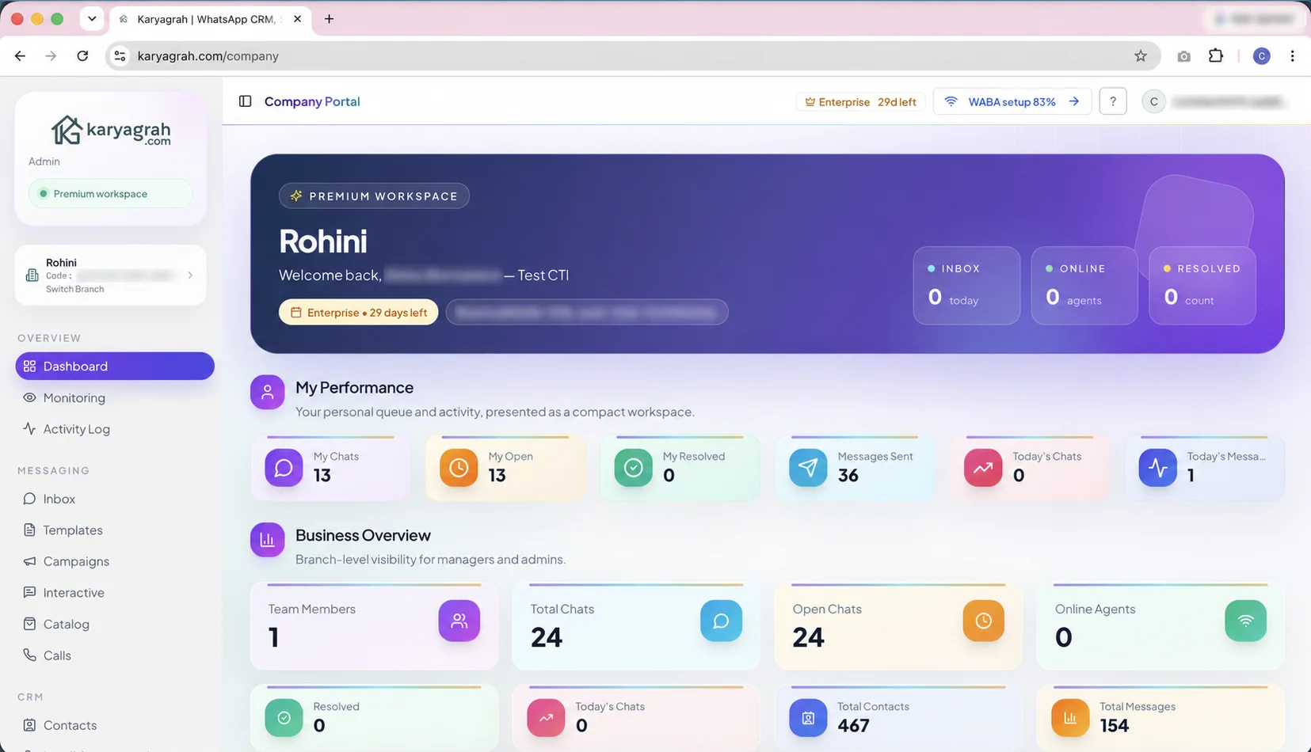Open Dashboard in the sidebar

coord(115,366)
